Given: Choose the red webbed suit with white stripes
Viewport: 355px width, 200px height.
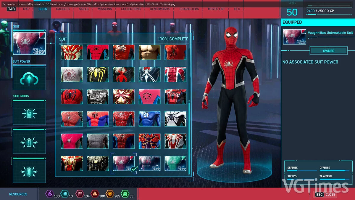Looking at the screenshot, I should coord(175,74).
